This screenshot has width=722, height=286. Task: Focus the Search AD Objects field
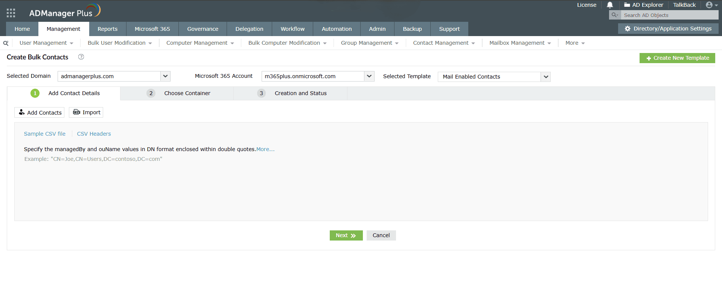670,15
